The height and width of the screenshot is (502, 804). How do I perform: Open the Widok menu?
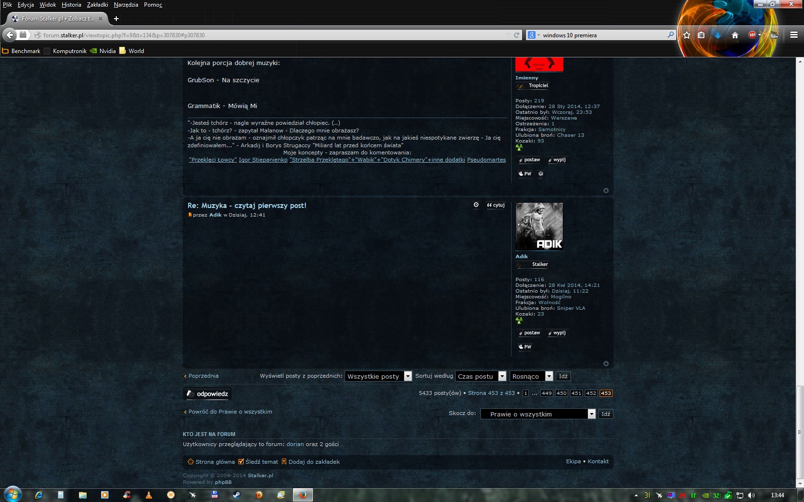coord(48,5)
